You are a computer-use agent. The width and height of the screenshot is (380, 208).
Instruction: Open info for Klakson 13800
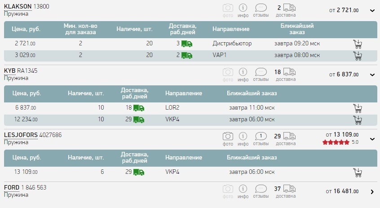click(x=243, y=10)
